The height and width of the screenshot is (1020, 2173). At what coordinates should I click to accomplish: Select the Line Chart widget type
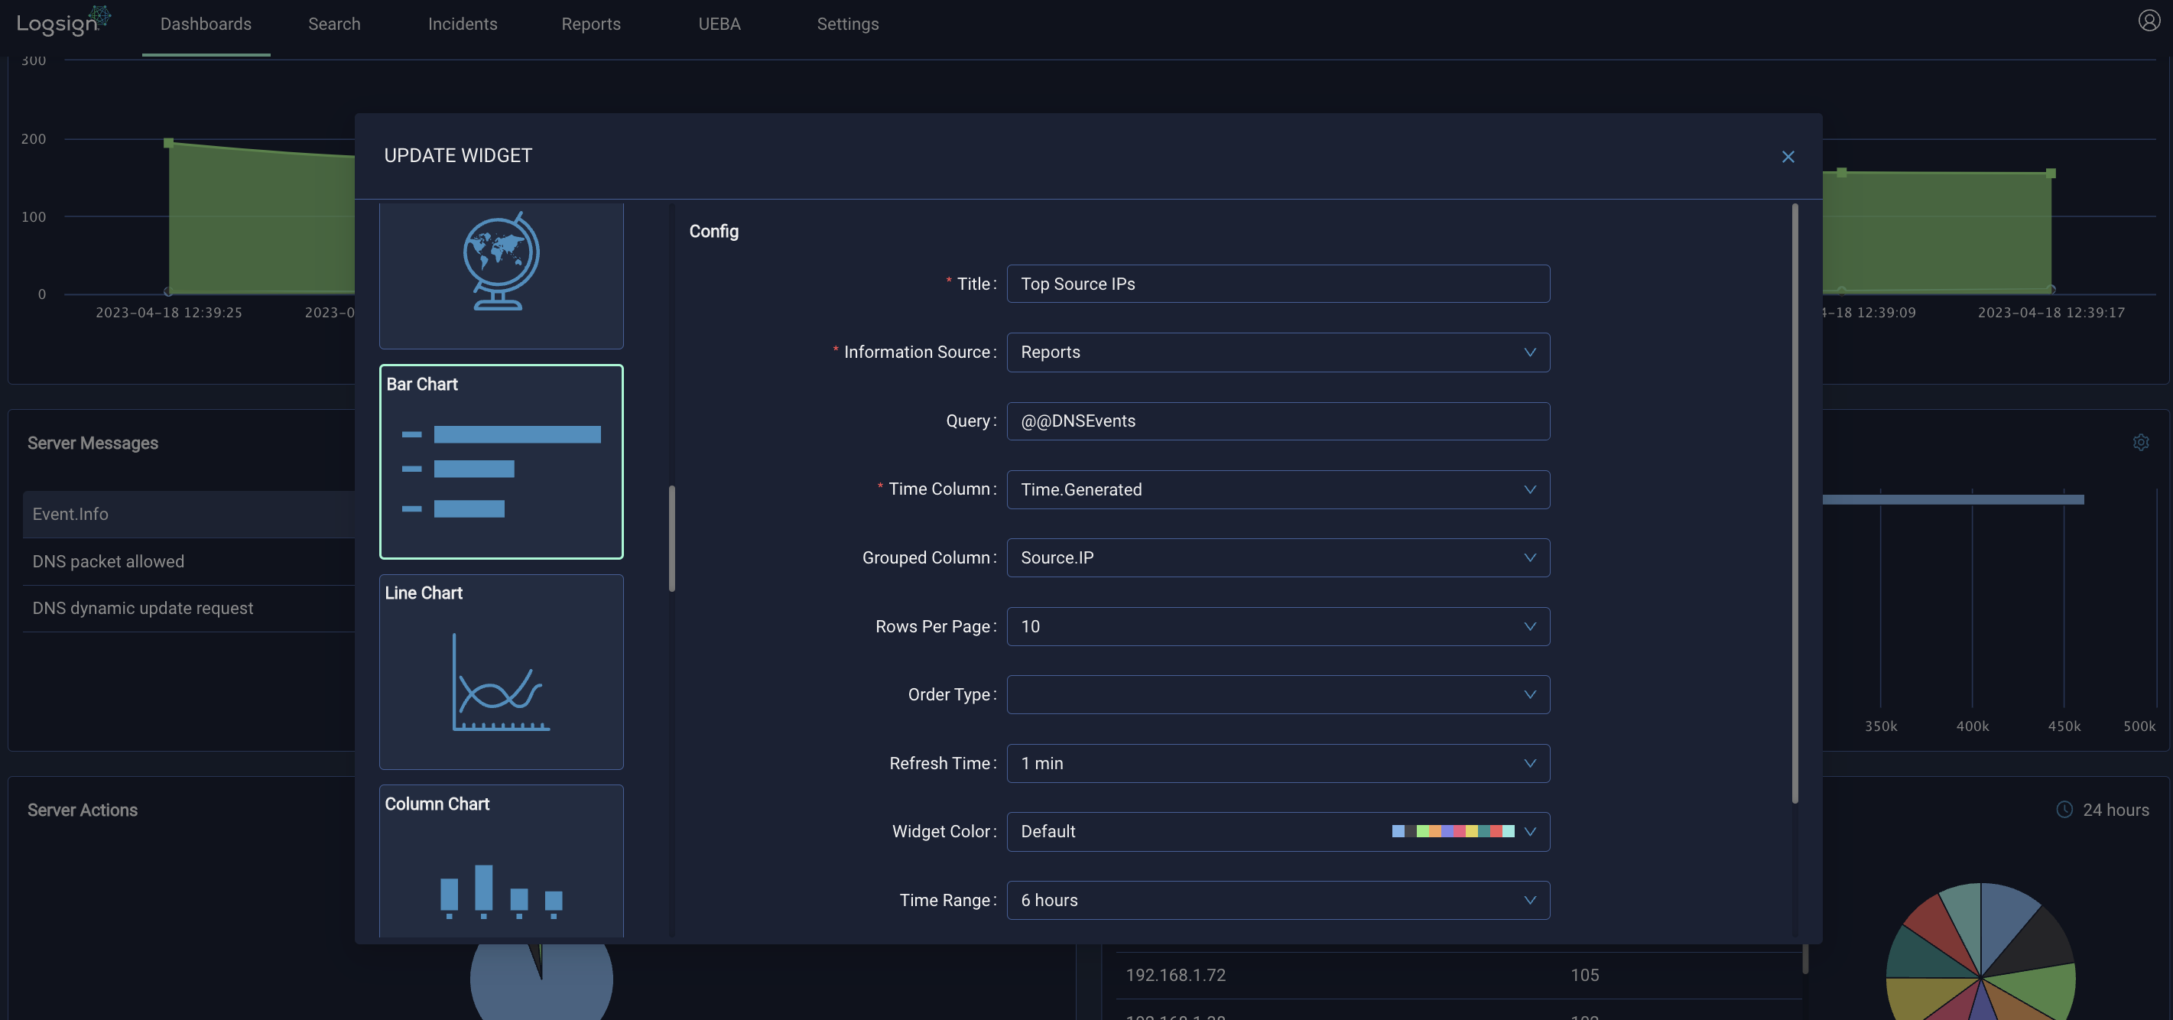tap(501, 671)
